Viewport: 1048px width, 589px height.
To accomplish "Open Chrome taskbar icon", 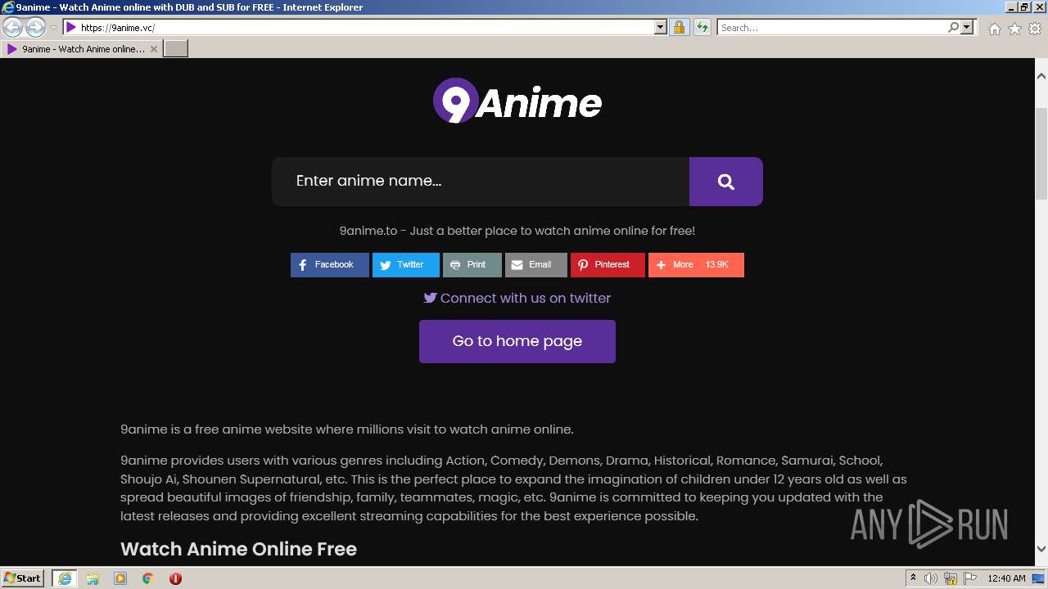I will [148, 578].
